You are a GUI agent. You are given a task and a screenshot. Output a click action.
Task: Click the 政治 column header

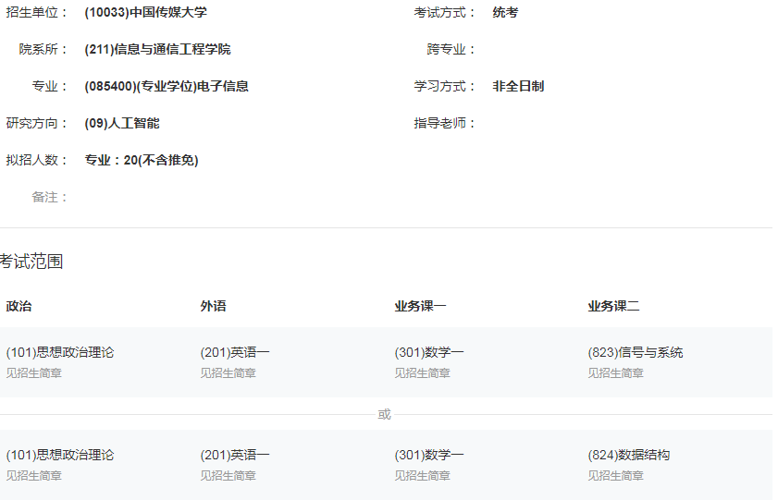point(19,306)
